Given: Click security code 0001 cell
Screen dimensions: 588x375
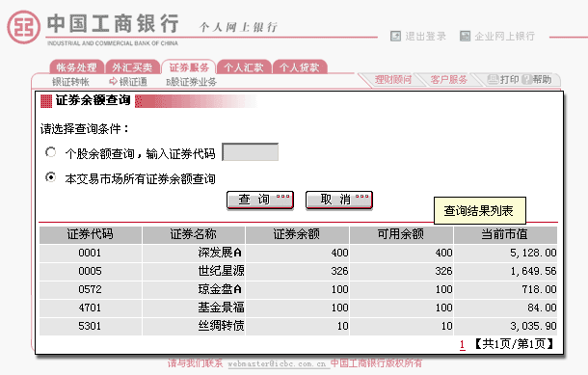Looking at the screenshot, I should (x=91, y=253).
